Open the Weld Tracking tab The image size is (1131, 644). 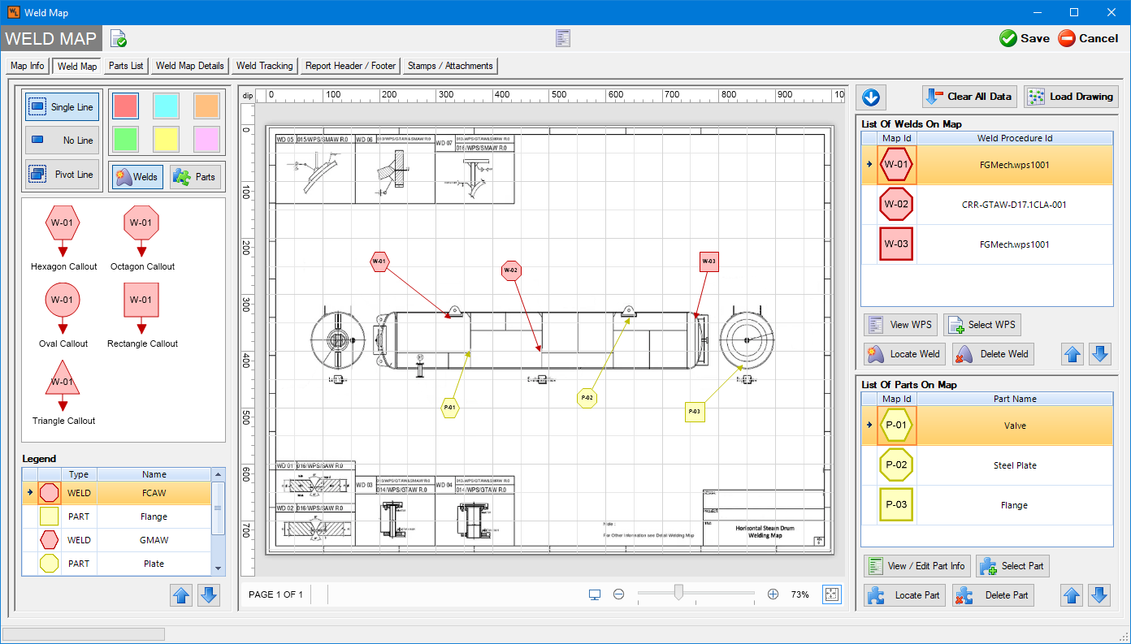[264, 66]
